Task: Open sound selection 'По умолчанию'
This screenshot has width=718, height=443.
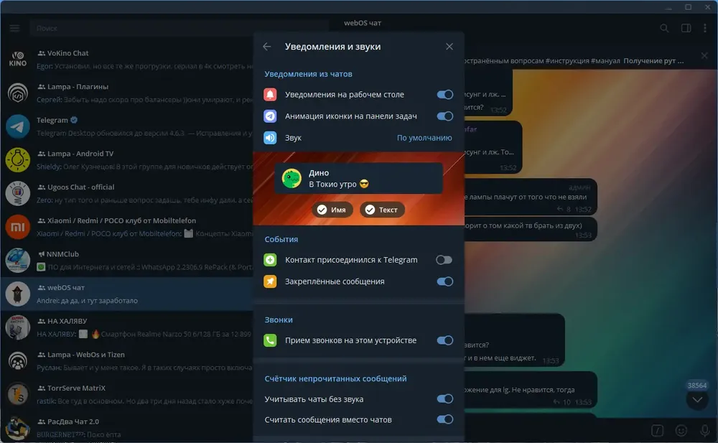Action: point(424,138)
